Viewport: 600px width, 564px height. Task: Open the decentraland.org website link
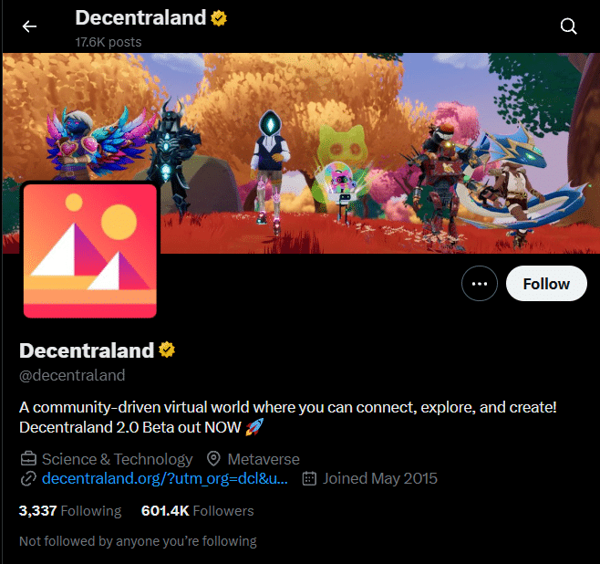tap(165, 478)
